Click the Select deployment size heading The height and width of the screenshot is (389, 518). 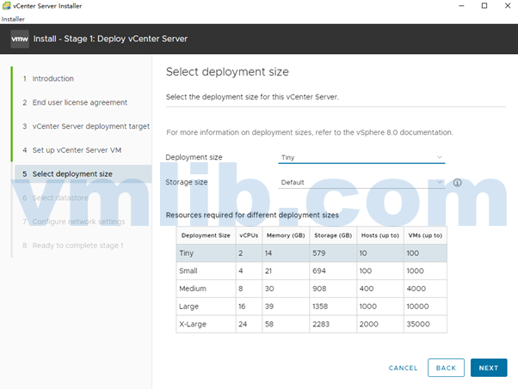(227, 72)
